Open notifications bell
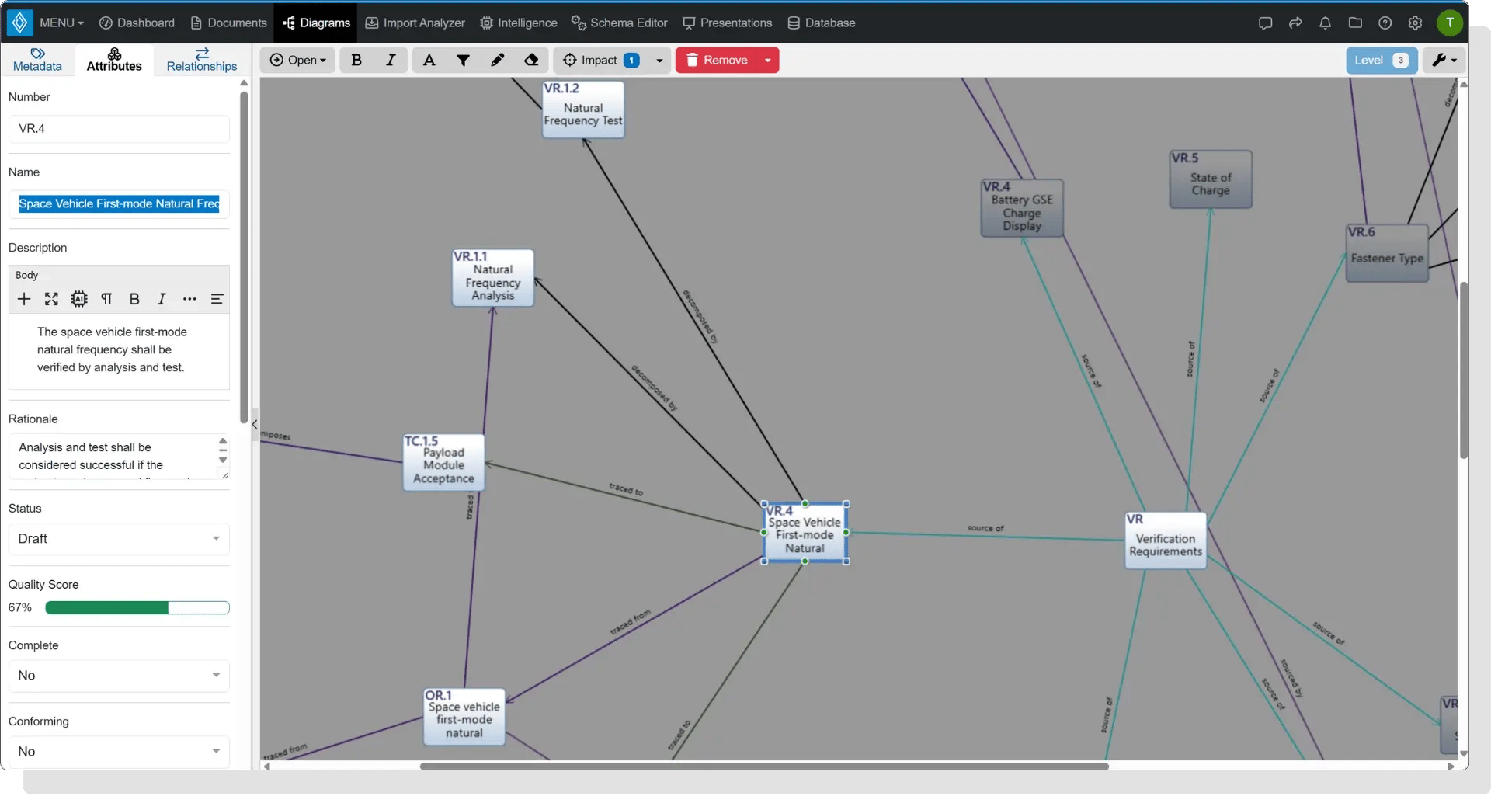 click(x=1325, y=23)
